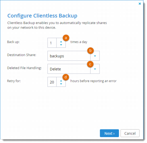Click the Next button
Screen dimensions: 147x143
[109, 133]
